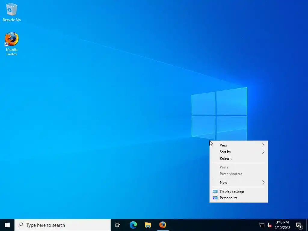Viewport: 308px width, 231px height.
Task: Open the notification Action Center icon
Action: [298, 226]
